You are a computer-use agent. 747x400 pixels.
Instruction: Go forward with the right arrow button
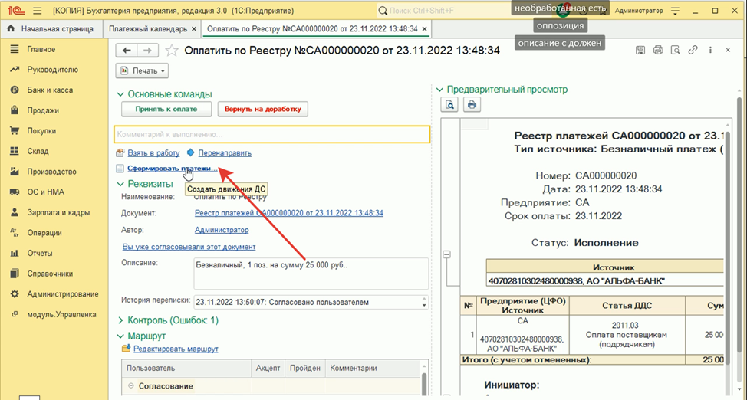click(x=148, y=51)
